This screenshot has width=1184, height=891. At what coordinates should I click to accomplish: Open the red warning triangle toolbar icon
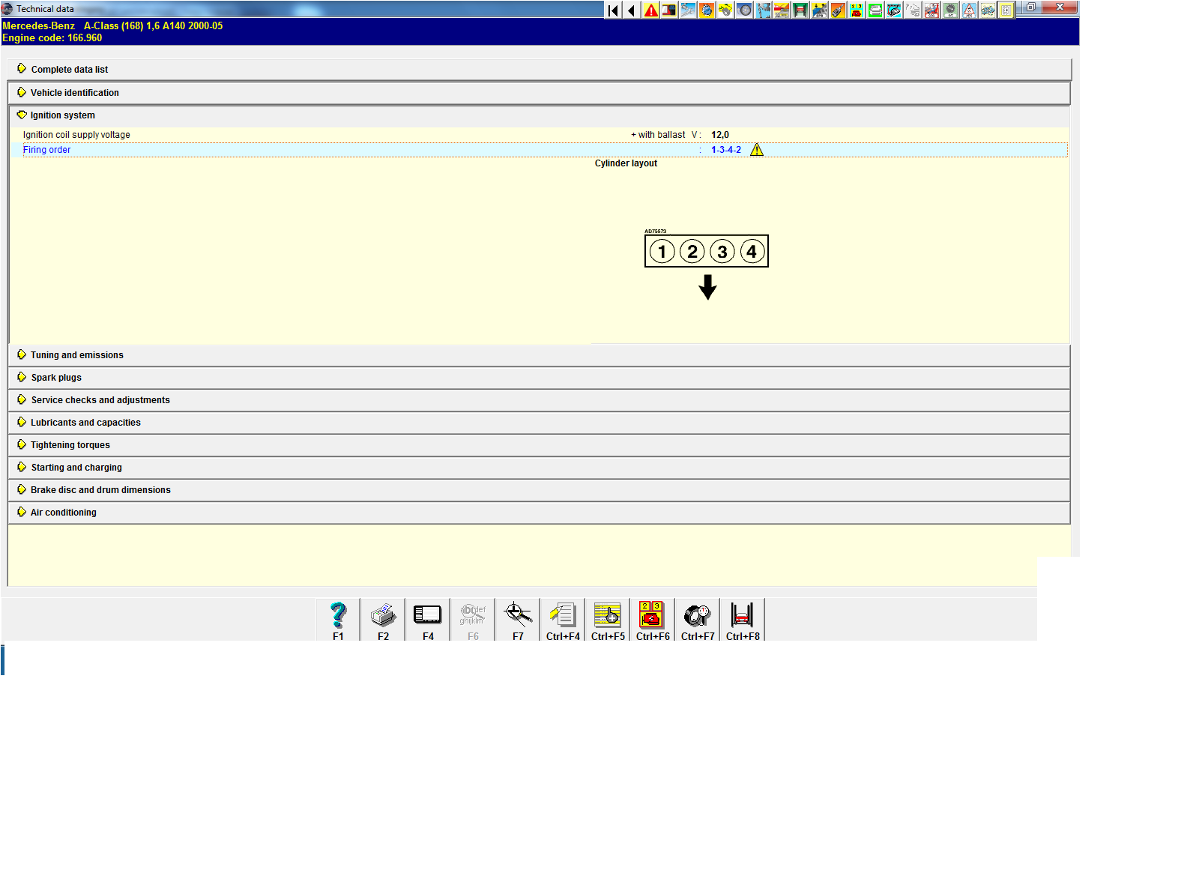651,10
